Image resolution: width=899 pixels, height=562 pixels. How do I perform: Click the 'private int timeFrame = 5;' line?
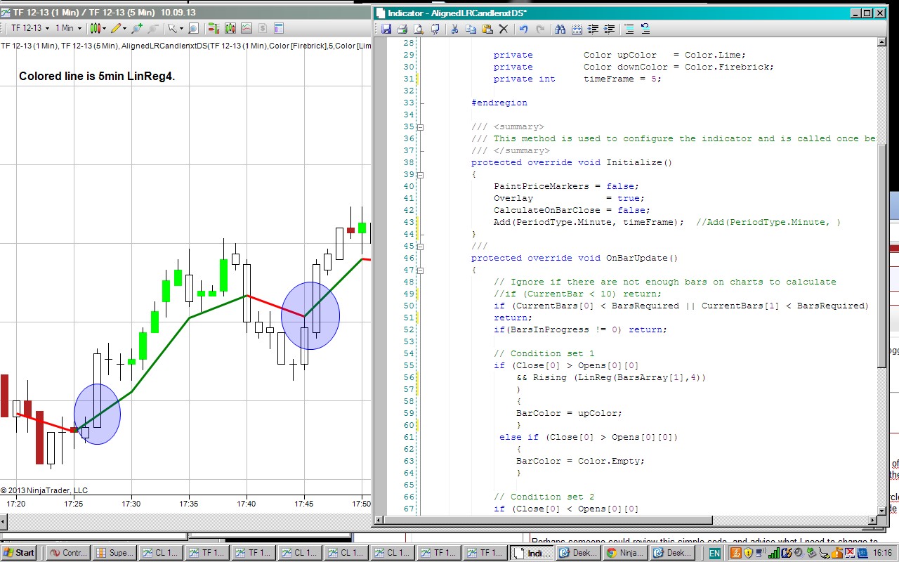click(x=577, y=79)
